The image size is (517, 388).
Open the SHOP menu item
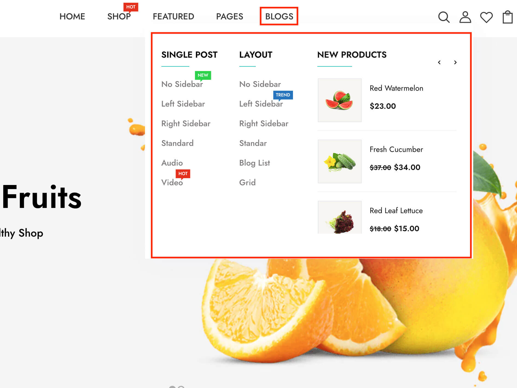[119, 16]
